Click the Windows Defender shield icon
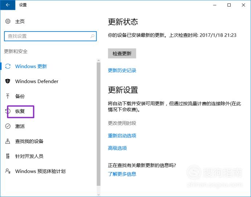251x197 pixels. pos(8,81)
